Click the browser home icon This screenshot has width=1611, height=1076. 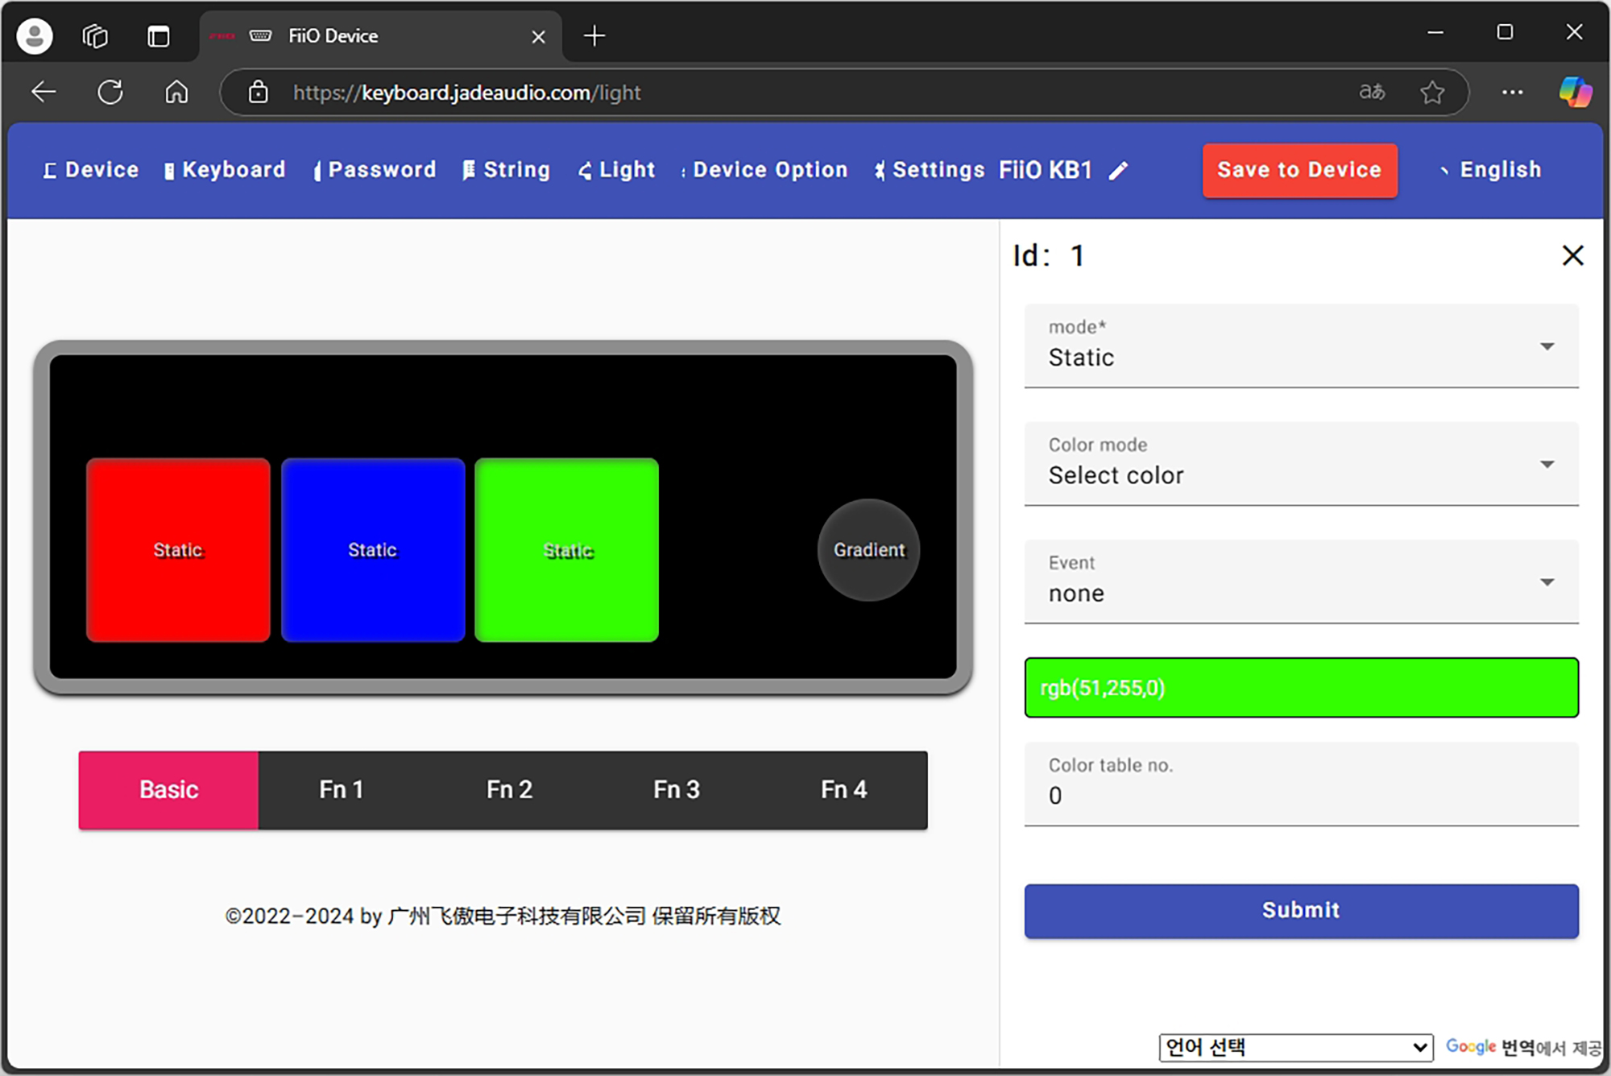pyautogui.click(x=176, y=93)
